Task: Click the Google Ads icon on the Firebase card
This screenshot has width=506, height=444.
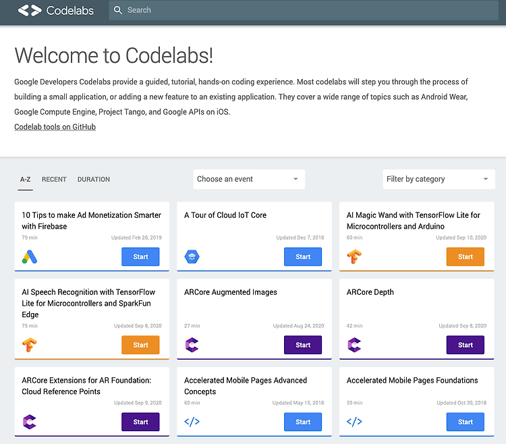Action: 30,257
